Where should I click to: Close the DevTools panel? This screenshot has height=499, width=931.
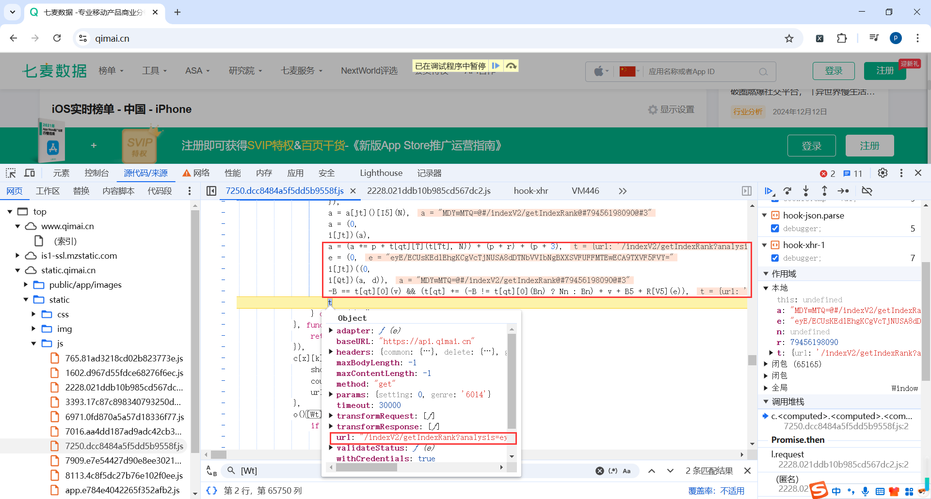click(x=918, y=173)
